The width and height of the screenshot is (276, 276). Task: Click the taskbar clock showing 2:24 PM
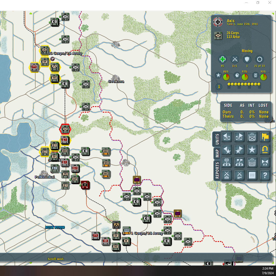pos(268,268)
